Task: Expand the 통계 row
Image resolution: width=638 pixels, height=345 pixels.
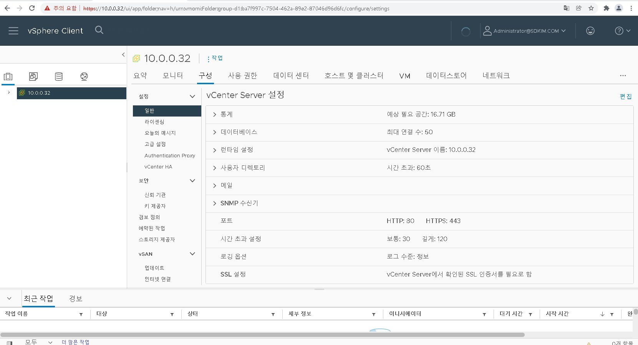Action: point(215,115)
